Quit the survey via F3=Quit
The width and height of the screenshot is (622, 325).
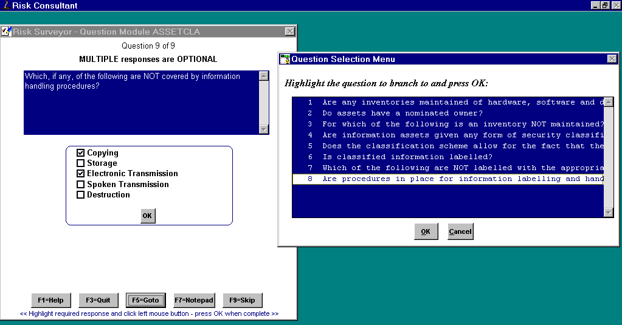pos(98,300)
